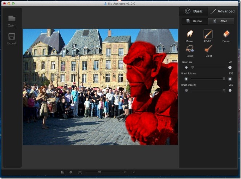This screenshot has height=179, width=241.
Task: Select the Move tool
Action: coord(189,35)
